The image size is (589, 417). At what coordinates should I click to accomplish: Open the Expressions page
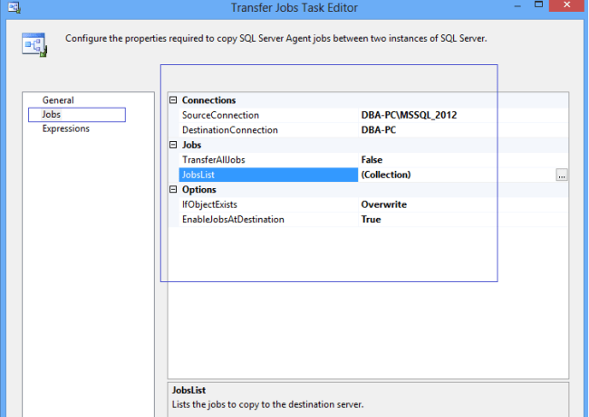coord(65,129)
